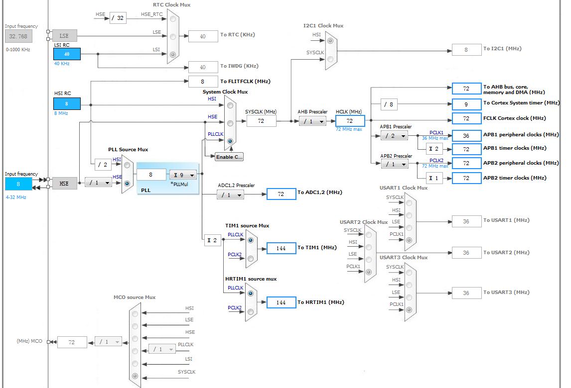Click the To TIM1 (MHz) value 144
Screen dimensions: 571x388
tap(281, 248)
